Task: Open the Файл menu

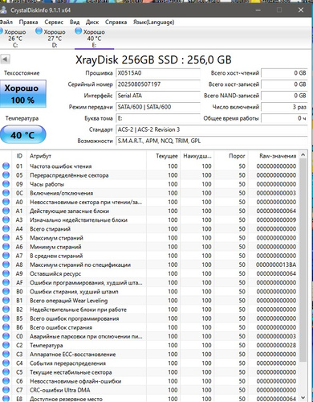Action: 6,22
